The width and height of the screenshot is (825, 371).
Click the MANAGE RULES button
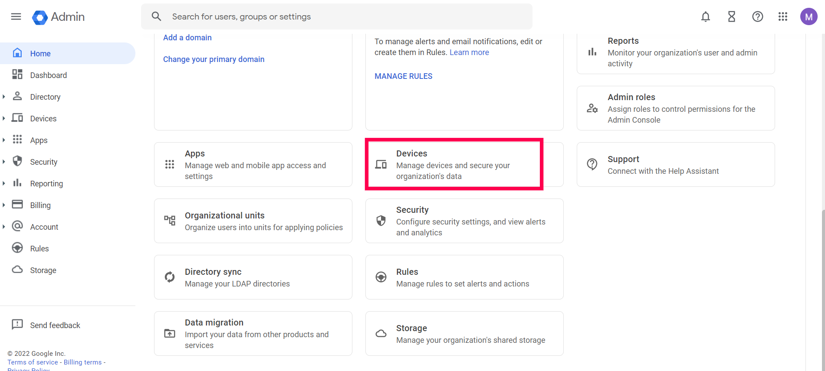[403, 76]
